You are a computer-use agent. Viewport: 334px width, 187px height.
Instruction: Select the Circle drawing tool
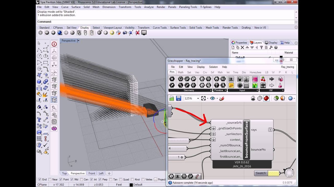pos(39,56)
